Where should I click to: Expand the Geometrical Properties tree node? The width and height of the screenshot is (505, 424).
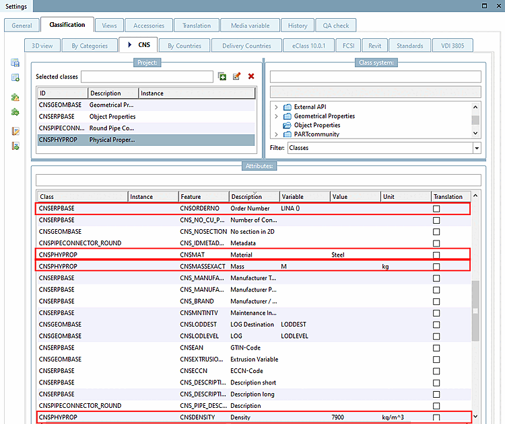pyautogui.click(x=276, y=116)
